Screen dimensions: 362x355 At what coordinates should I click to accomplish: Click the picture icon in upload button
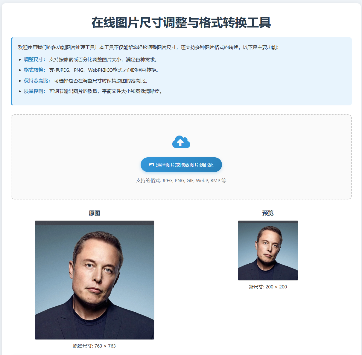pos(151,165)
